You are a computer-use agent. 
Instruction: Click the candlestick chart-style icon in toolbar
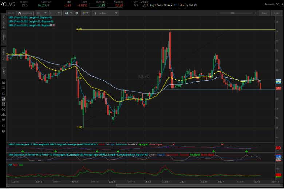pyautogui.click(x=67, y=13)
